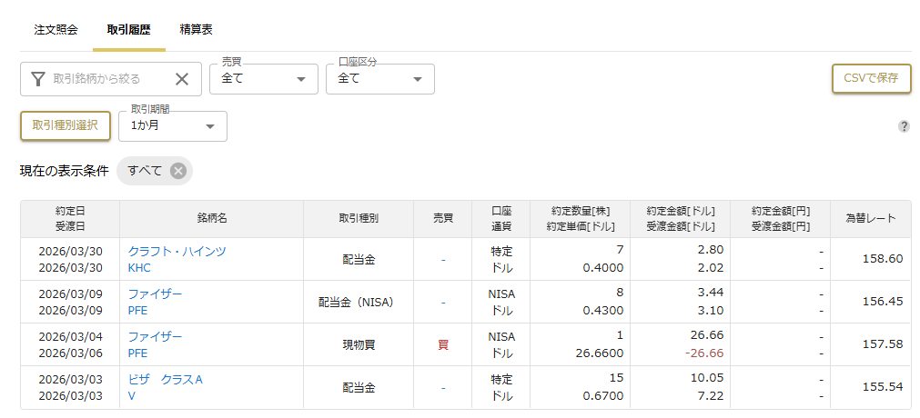The height and width of the screenshot is (418, 920).
Task: Type in the 取引銘柄から絞る field
Action: (107, 79)
